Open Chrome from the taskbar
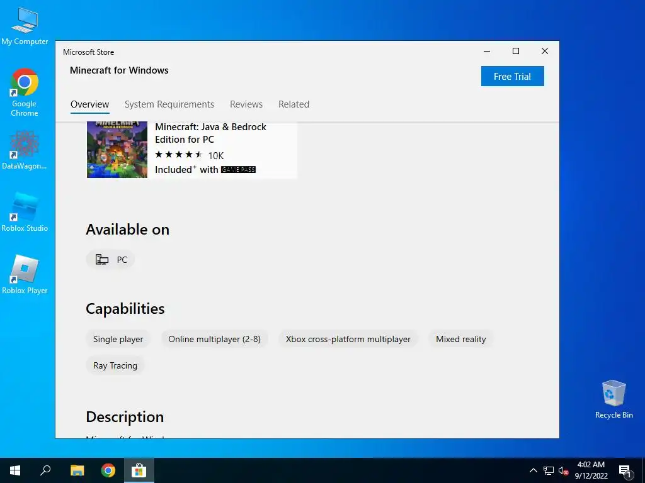Image resolution: width=645 pixels, height=483 pixels. (108, 470)
